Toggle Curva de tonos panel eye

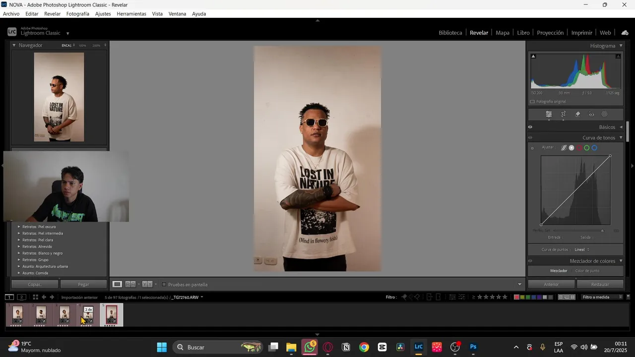(530, 138)
